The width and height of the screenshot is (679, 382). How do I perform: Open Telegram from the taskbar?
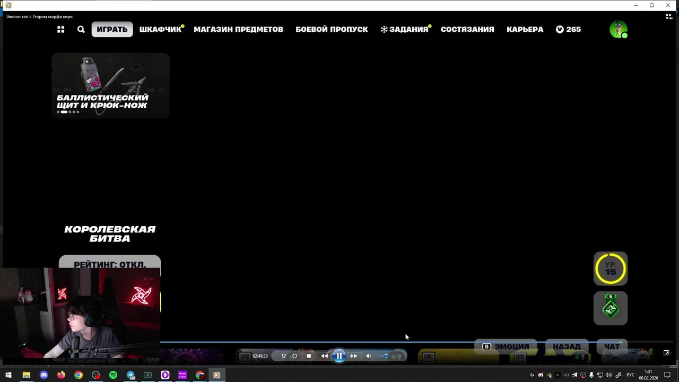coord(130,375)
